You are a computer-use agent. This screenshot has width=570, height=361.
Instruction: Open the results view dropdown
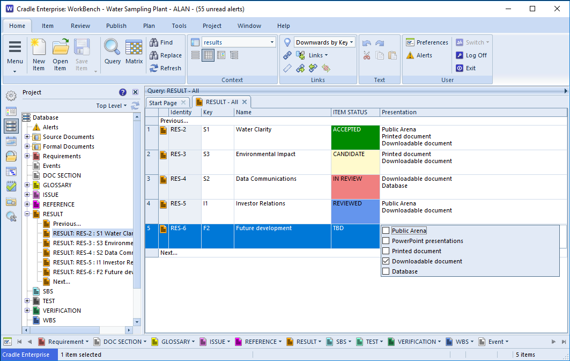point(272,42)
